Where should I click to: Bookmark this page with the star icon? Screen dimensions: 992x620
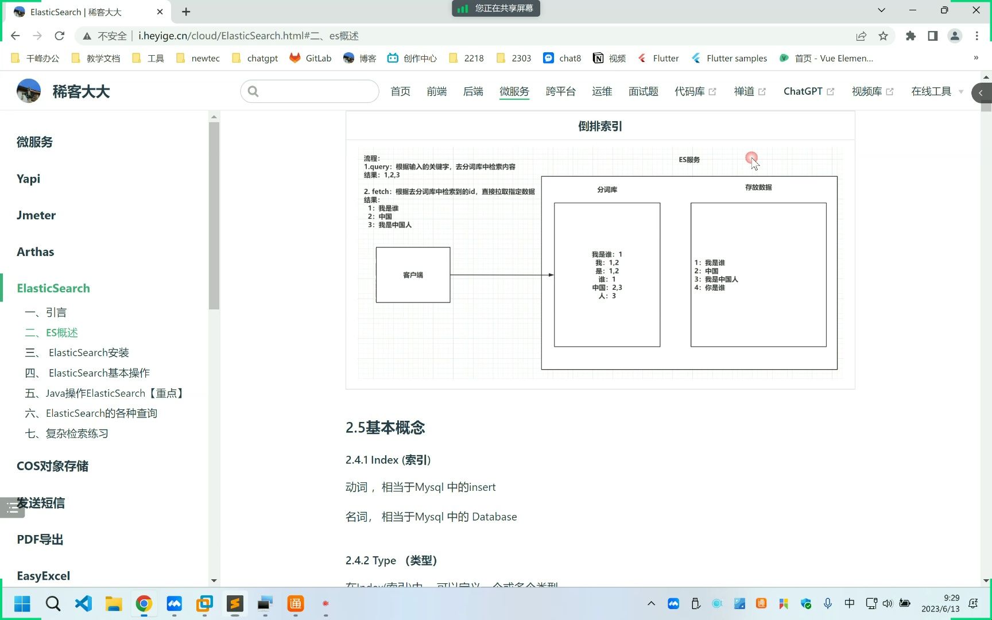point(883,36)
